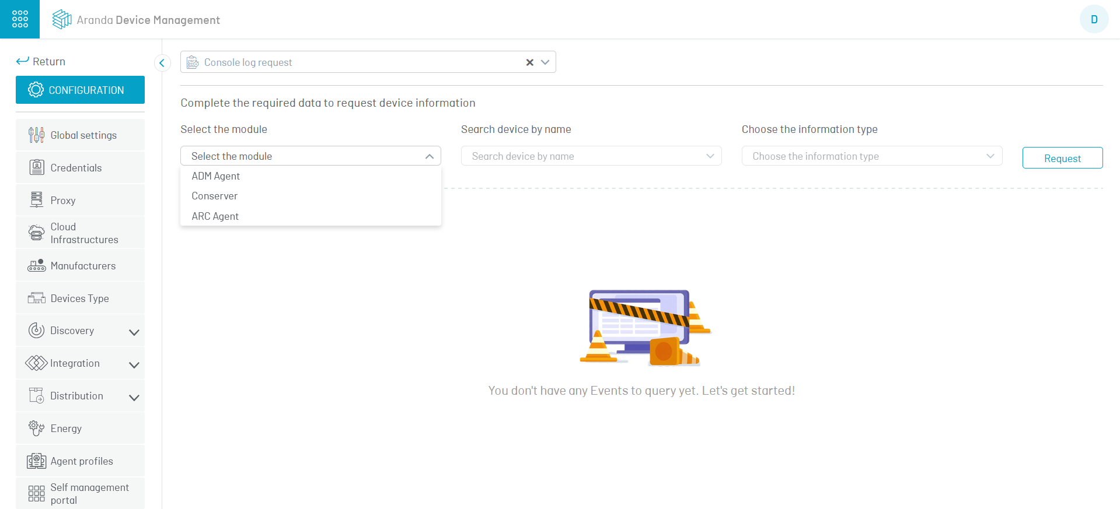Go to the Credentials section
This screenshot has width=1120, height=509.
pos(80,168)
